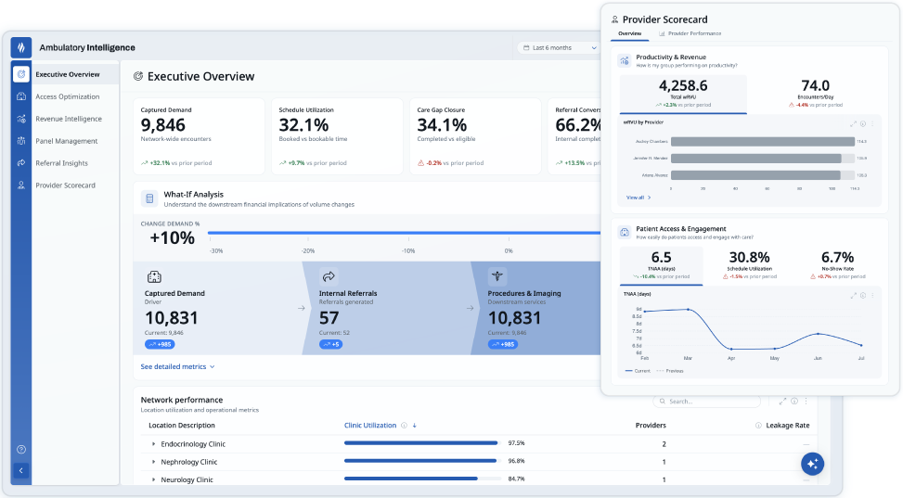
Task: Click the TNAA chart info icon
Action: (863, 295)
